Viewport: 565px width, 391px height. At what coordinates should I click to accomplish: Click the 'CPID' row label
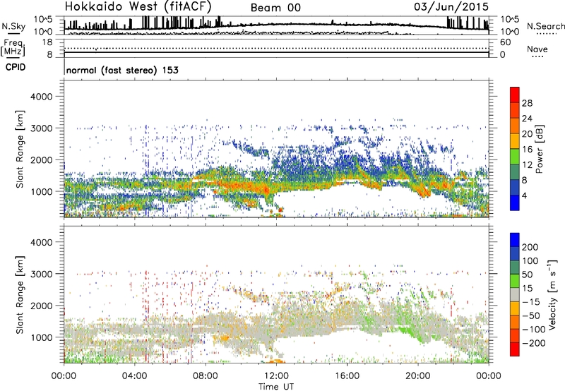(x=16, y=67)
